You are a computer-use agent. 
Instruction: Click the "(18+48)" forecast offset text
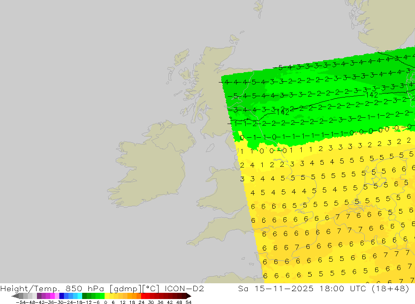tap(391, 289)
